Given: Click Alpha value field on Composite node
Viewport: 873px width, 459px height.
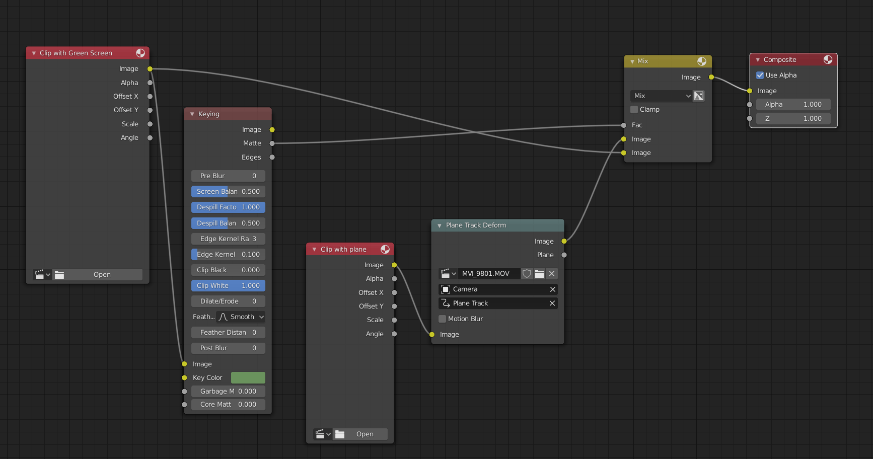Looking at the screenshot, I should point(793,105).
